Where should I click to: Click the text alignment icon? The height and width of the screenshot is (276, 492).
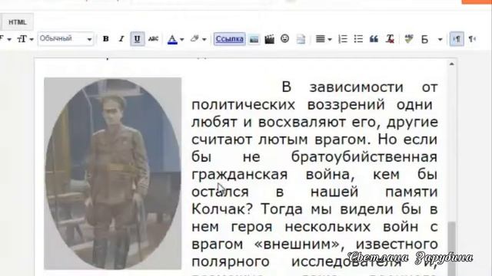click(320, 39)
